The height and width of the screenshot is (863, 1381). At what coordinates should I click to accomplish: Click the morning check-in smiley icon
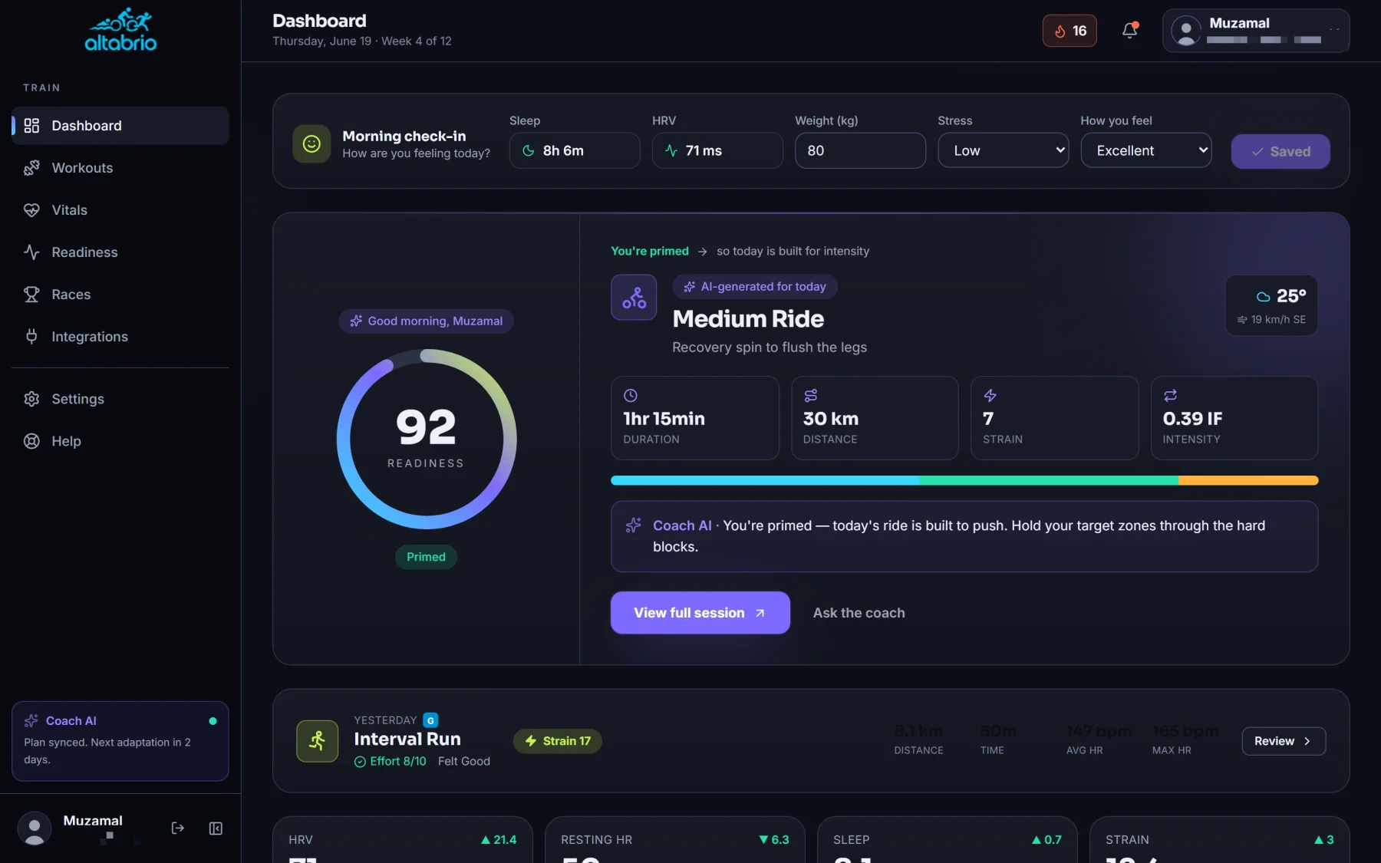(x=311, y=143)
